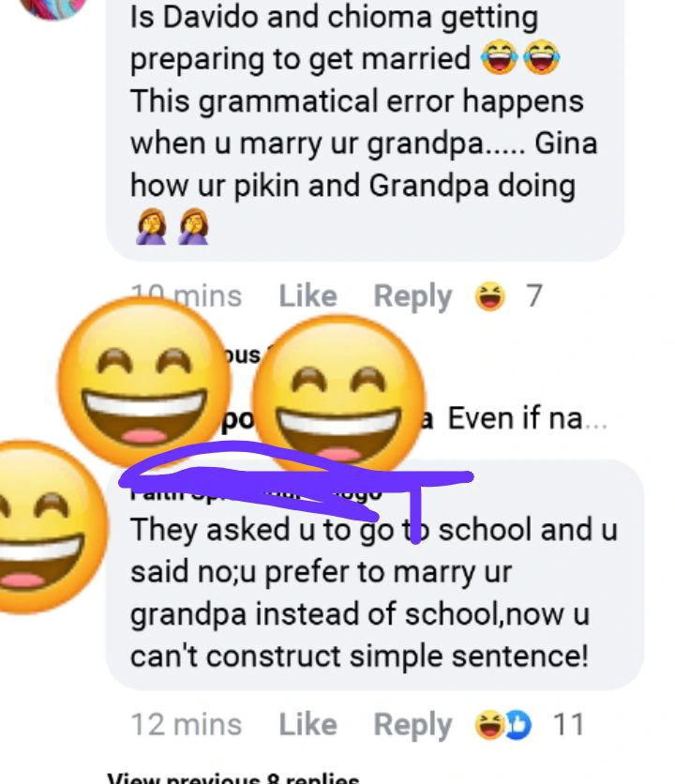Like the 12 mins old comment

point(307,725)
